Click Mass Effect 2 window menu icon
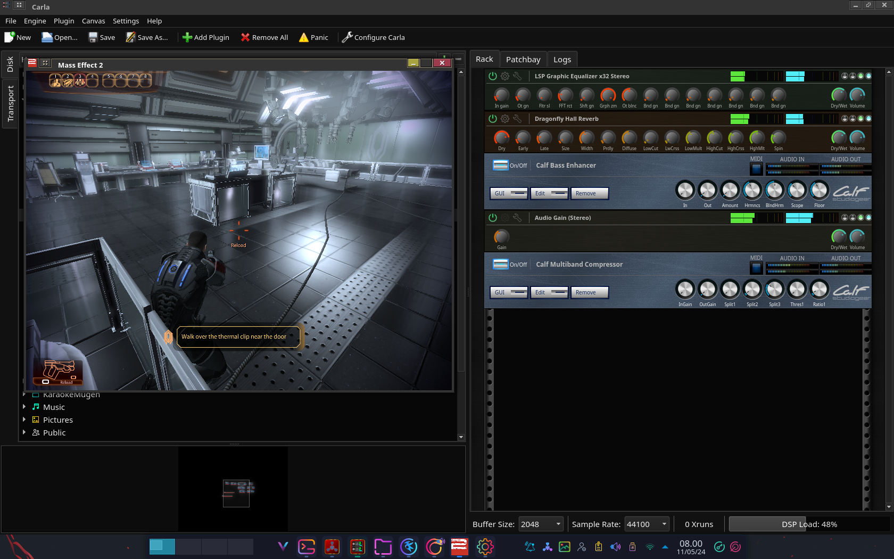Screen dimensions: 894x559 pos(32,63)
